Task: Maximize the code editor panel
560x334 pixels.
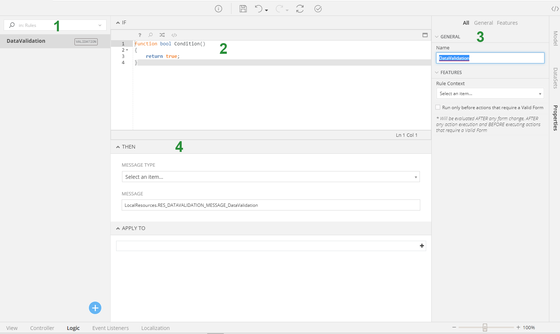Action: pos(425,35)
